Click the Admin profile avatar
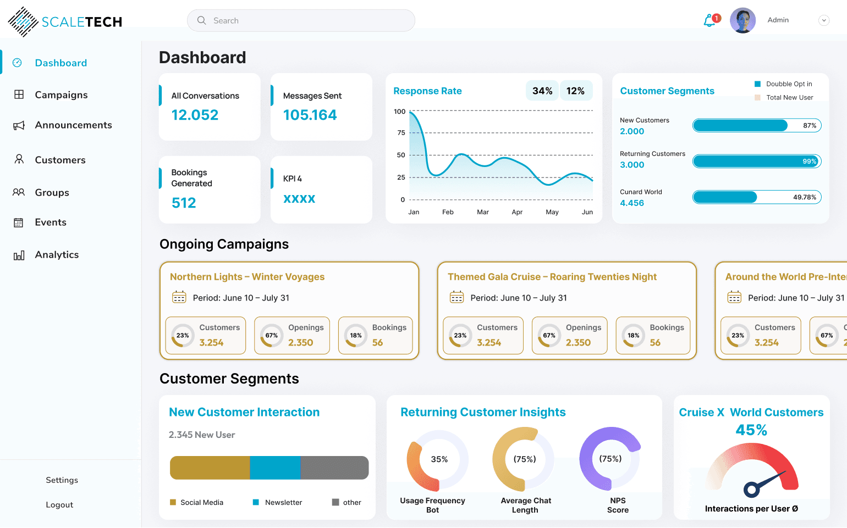The width and height of the screenshot is (847, 528). (x=743, y=20)
